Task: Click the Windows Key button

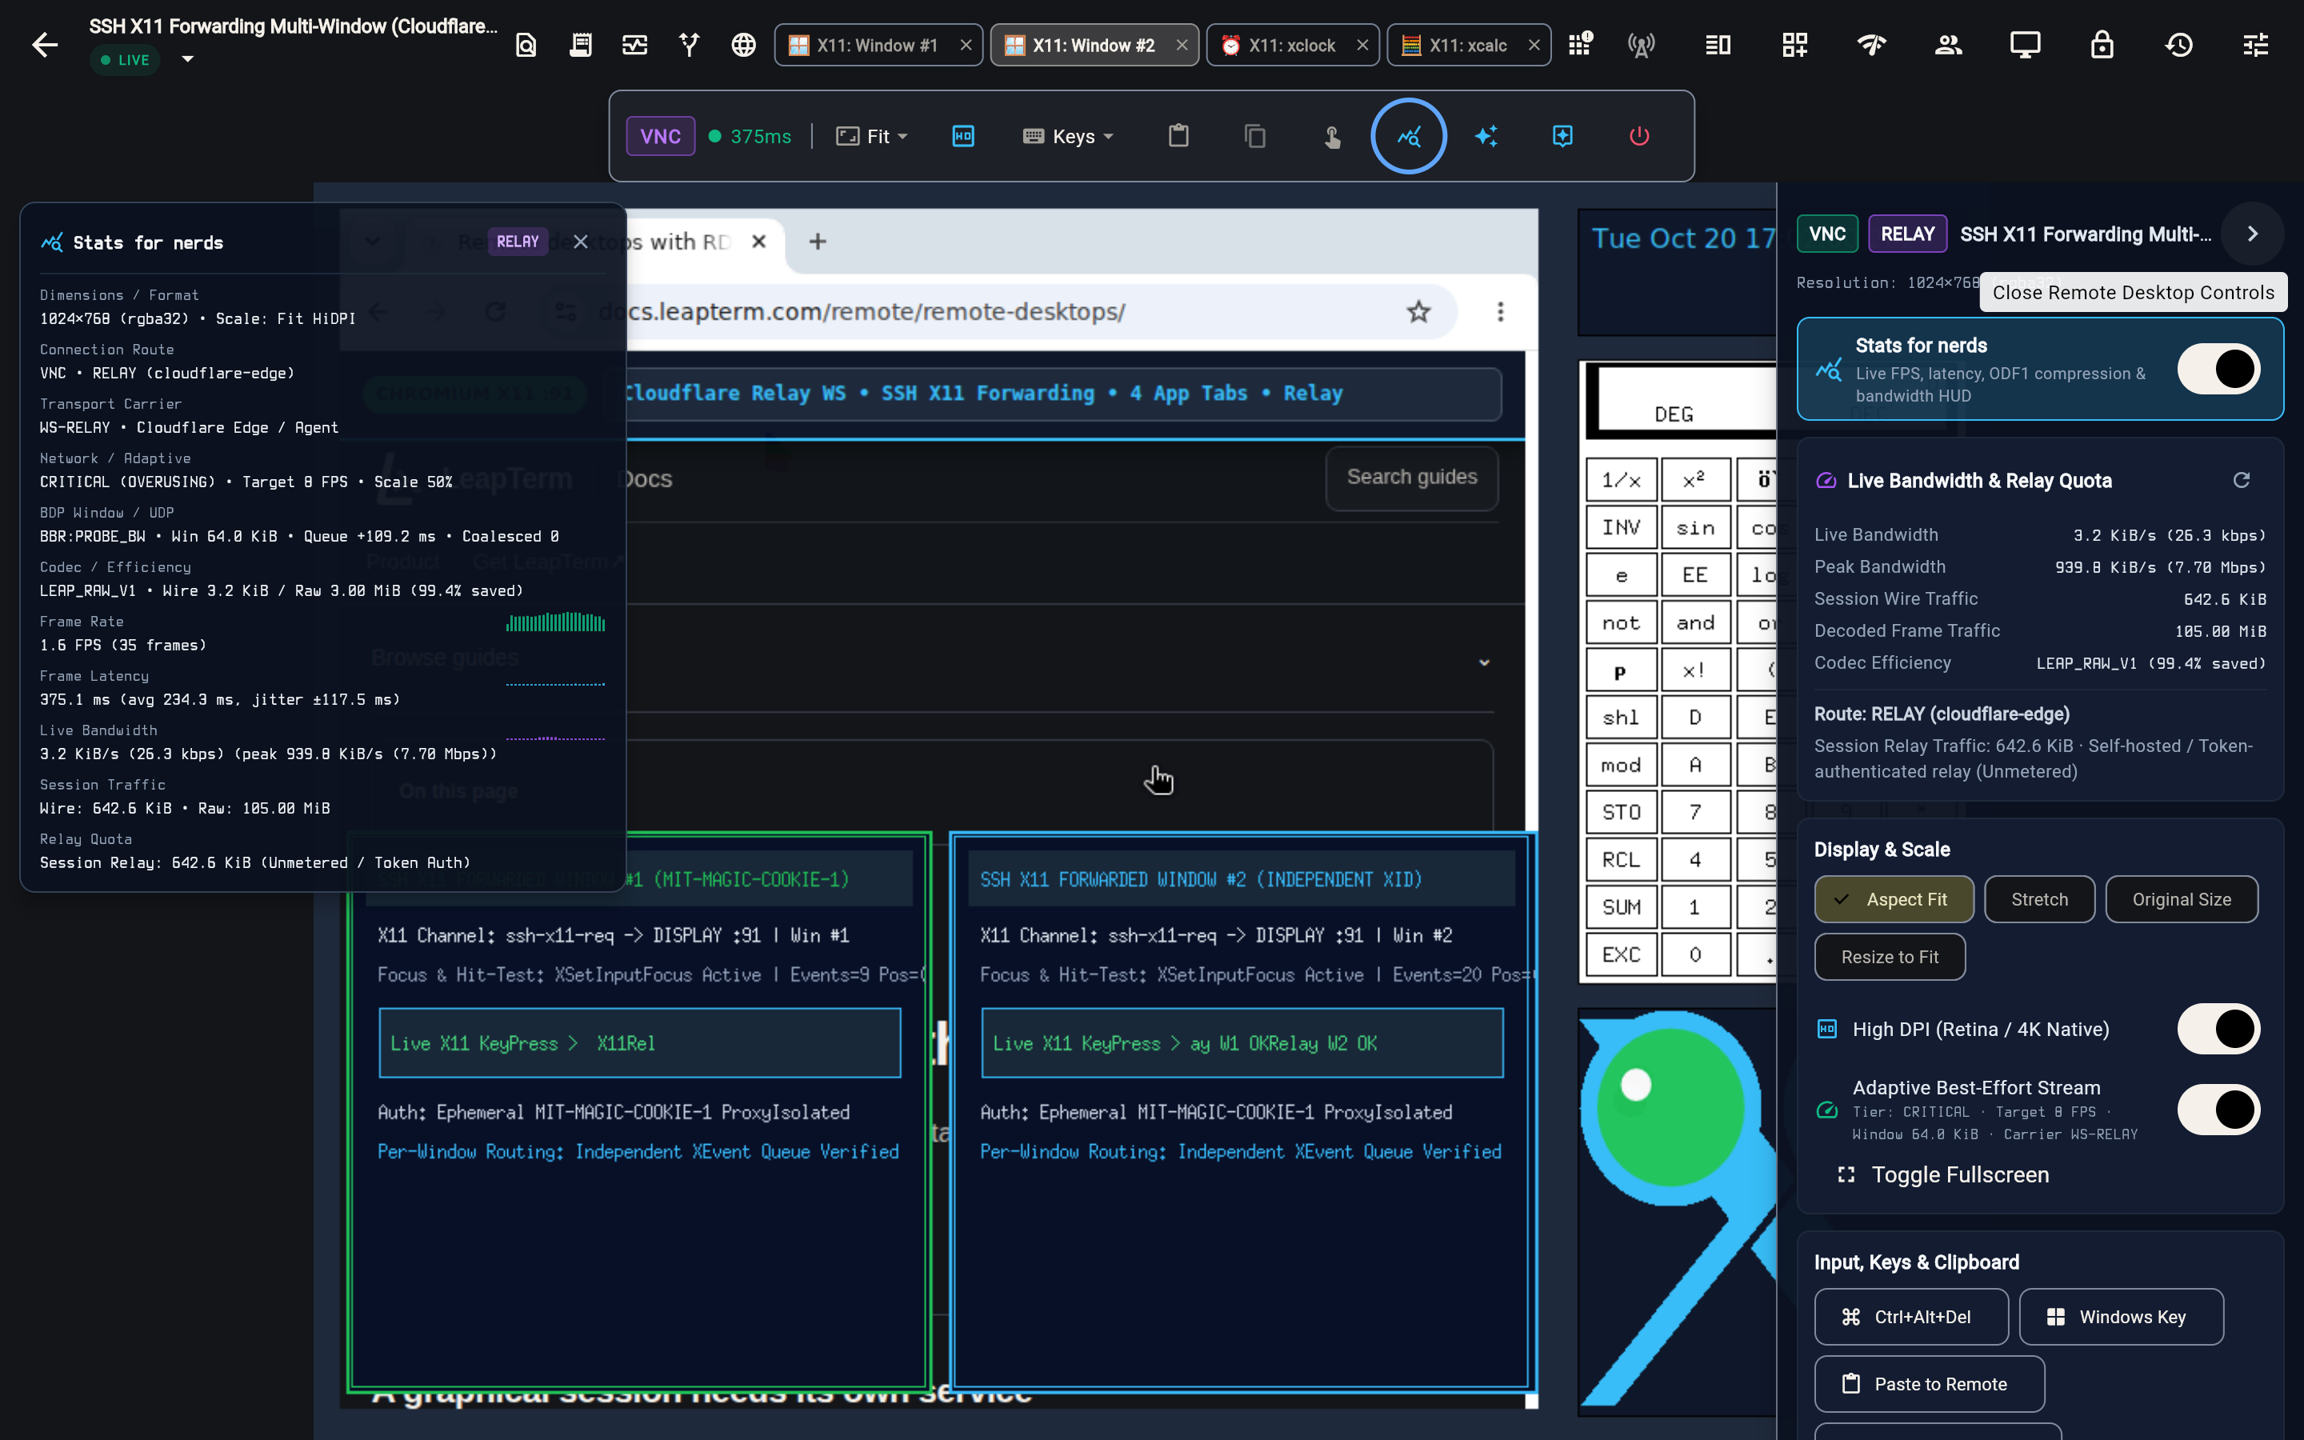Action: (2122, 1316)
